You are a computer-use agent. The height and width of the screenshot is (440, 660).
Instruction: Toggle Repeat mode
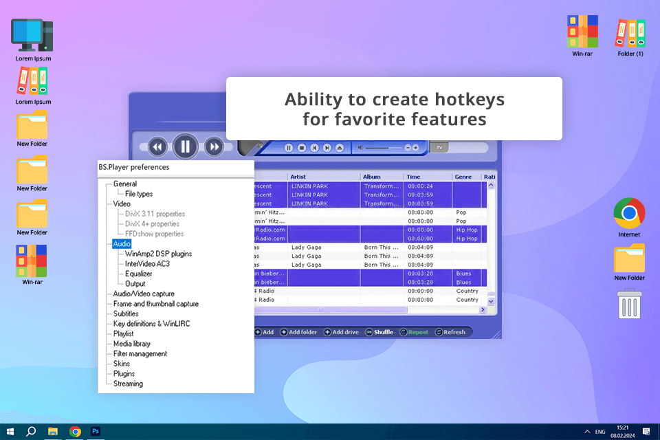[414, 332]
